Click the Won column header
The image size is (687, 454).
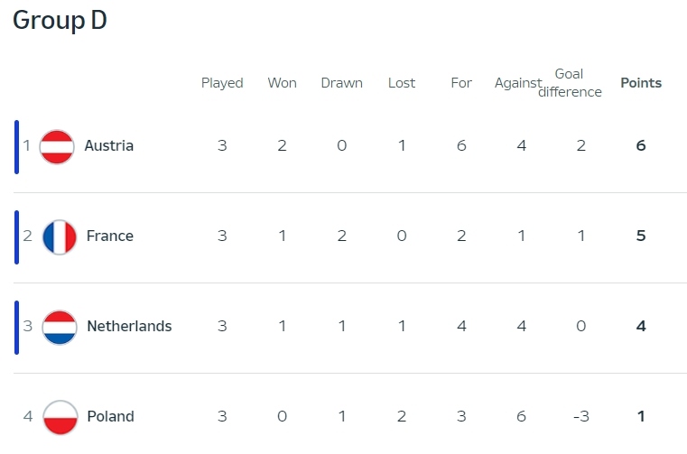pos(283,83)
